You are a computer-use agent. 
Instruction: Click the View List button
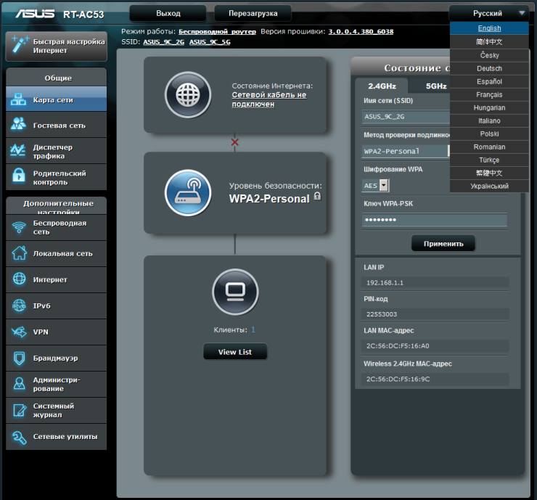235,352
